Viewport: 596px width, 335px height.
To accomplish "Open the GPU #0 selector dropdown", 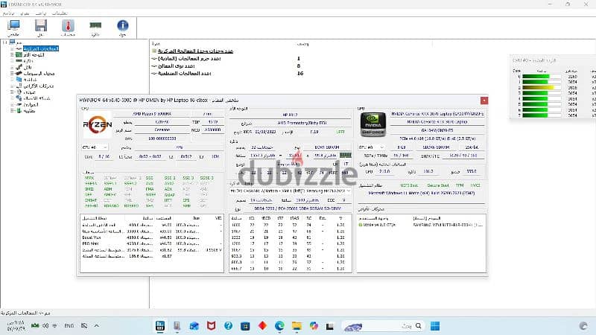I will (x=371, y=147).
